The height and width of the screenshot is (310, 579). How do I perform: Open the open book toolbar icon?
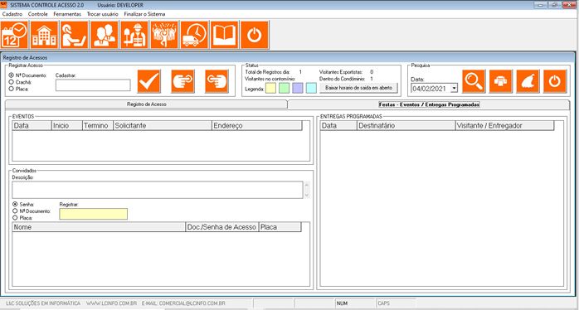224,35
